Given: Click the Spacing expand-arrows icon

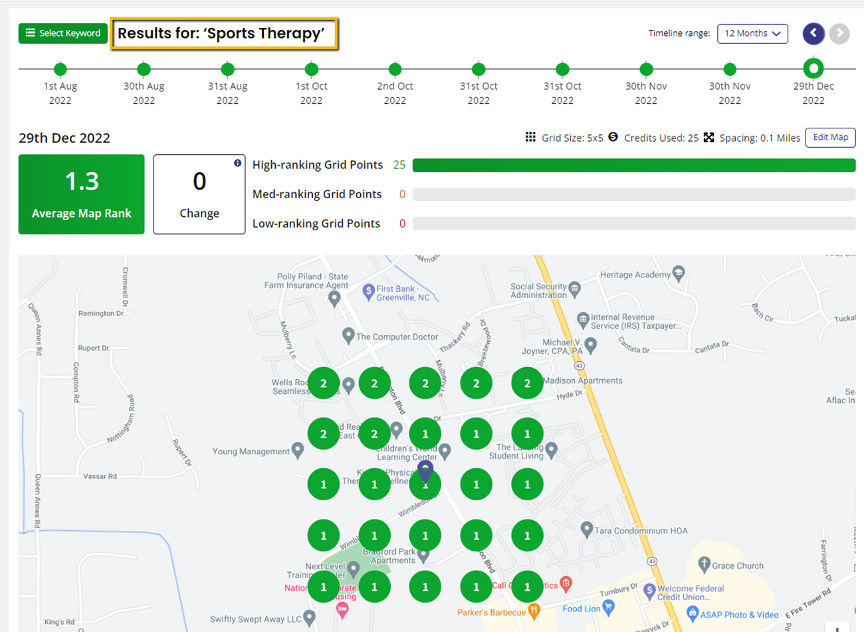Looking at the screenshot, I should (x=709, y=137).
